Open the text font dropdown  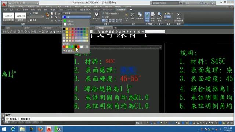77,14
